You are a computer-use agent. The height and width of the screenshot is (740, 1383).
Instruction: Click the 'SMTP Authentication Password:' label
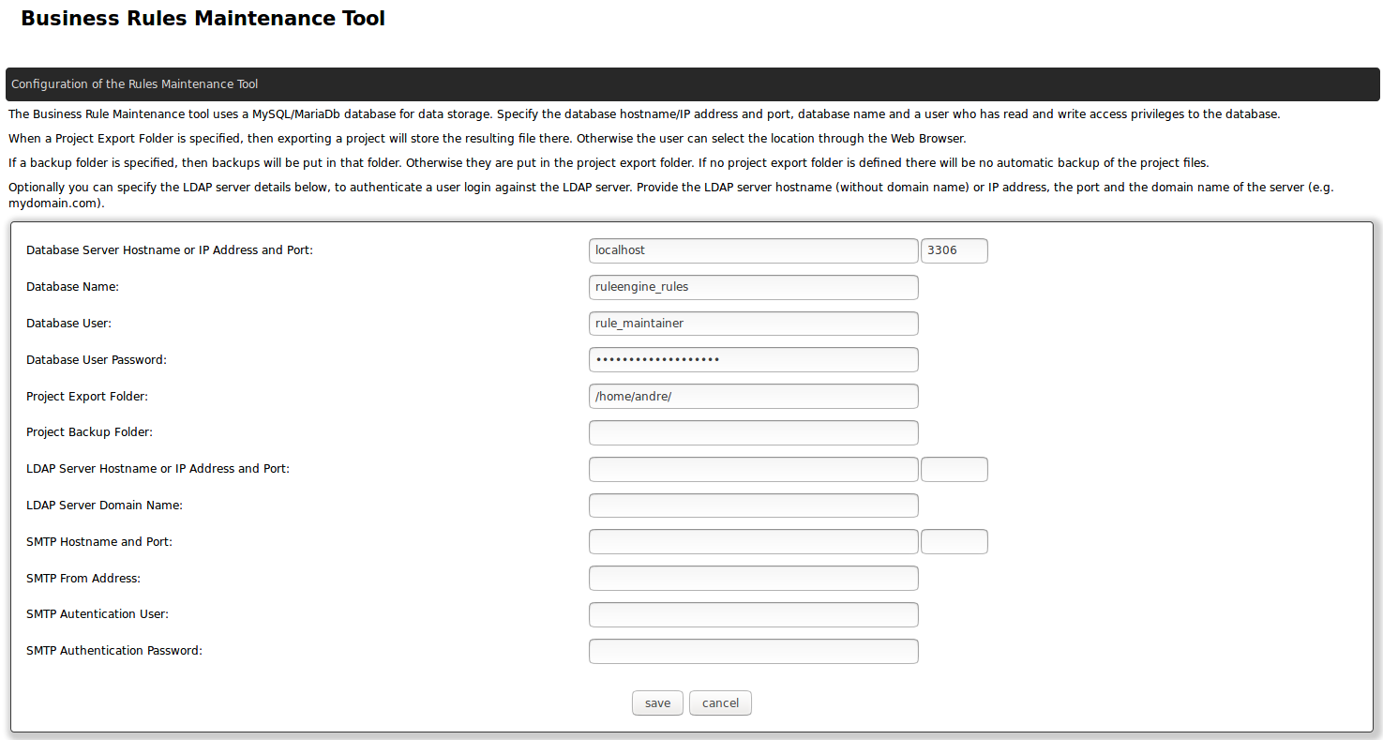114,651
